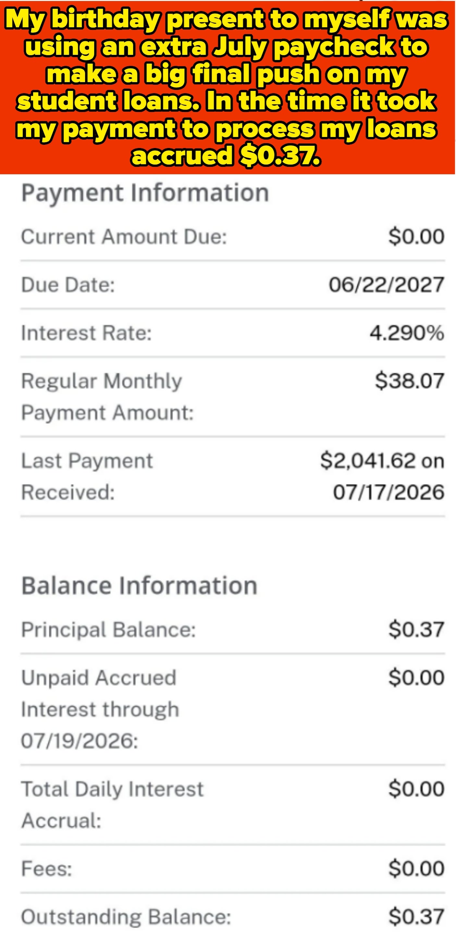Select the $38.07 monthly payment value
Image resolution: width=456 pixels, height=951 pixels.
410,381
